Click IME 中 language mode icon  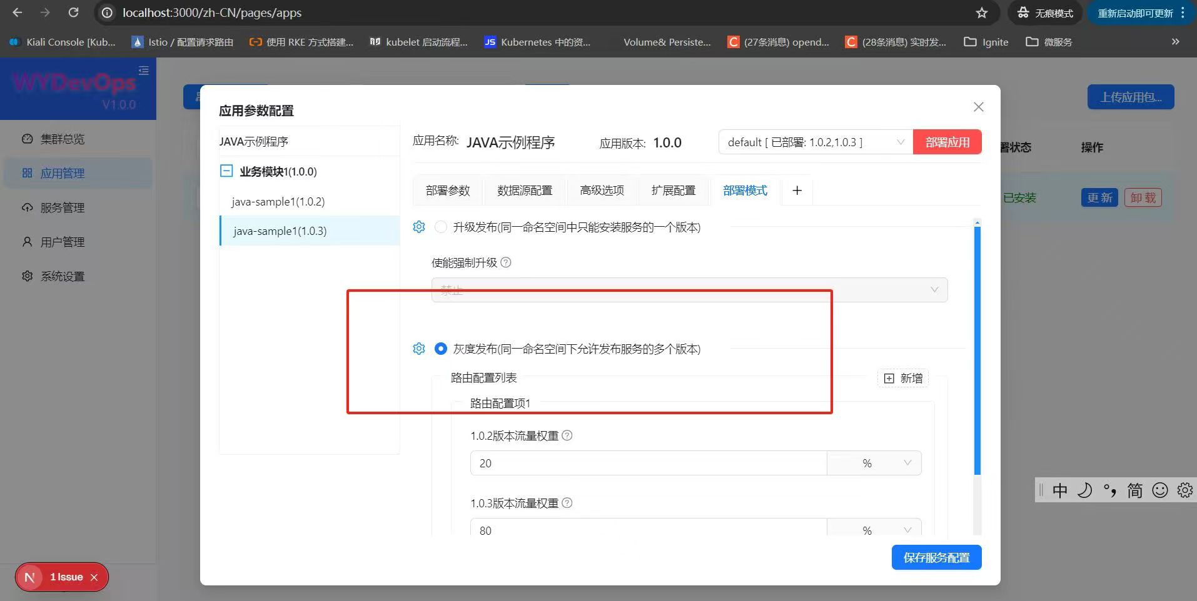(1060, 490)
